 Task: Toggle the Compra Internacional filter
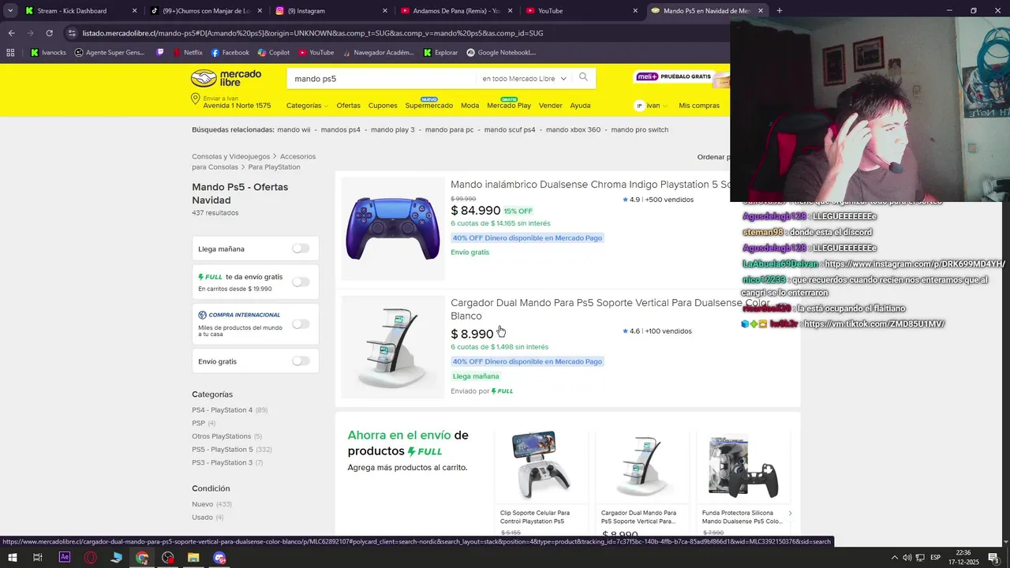point(301,323)
